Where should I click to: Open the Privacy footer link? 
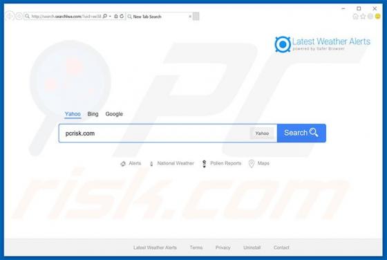pos(223,248)
